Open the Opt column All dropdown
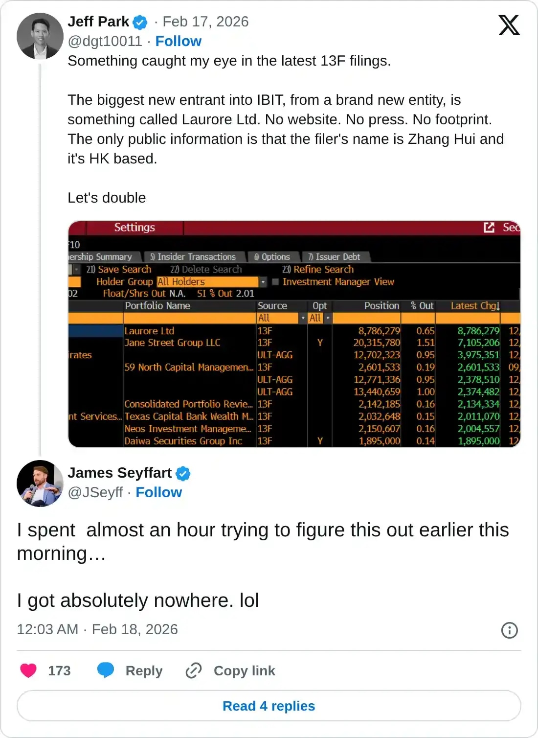This screenshot has height=738, width=538. click(x=327, y=318)
